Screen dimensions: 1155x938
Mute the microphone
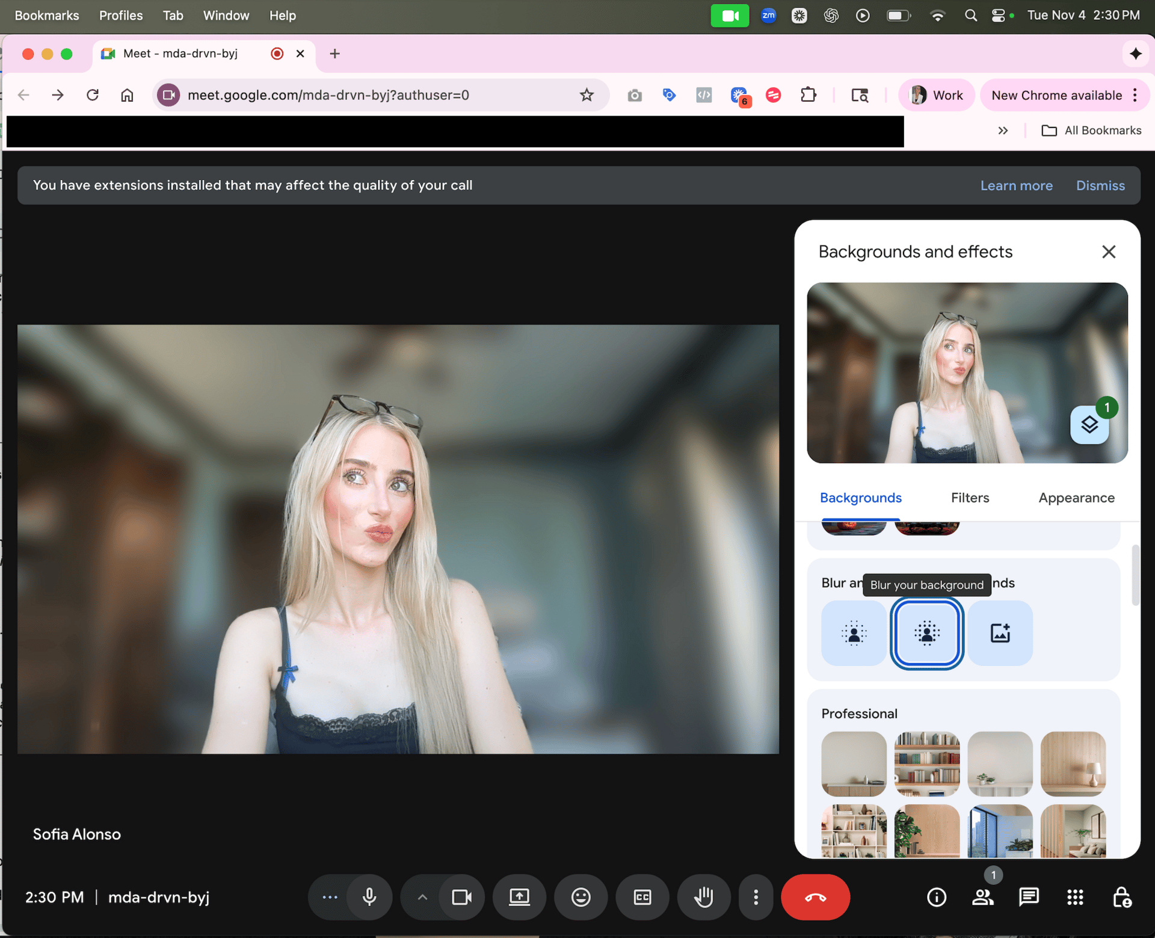tap(369, 897)
